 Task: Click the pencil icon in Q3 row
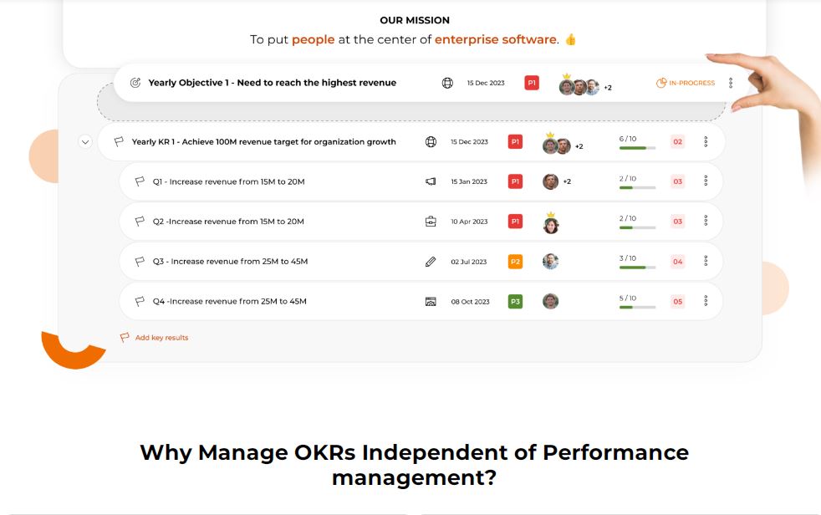coord(431,262)
